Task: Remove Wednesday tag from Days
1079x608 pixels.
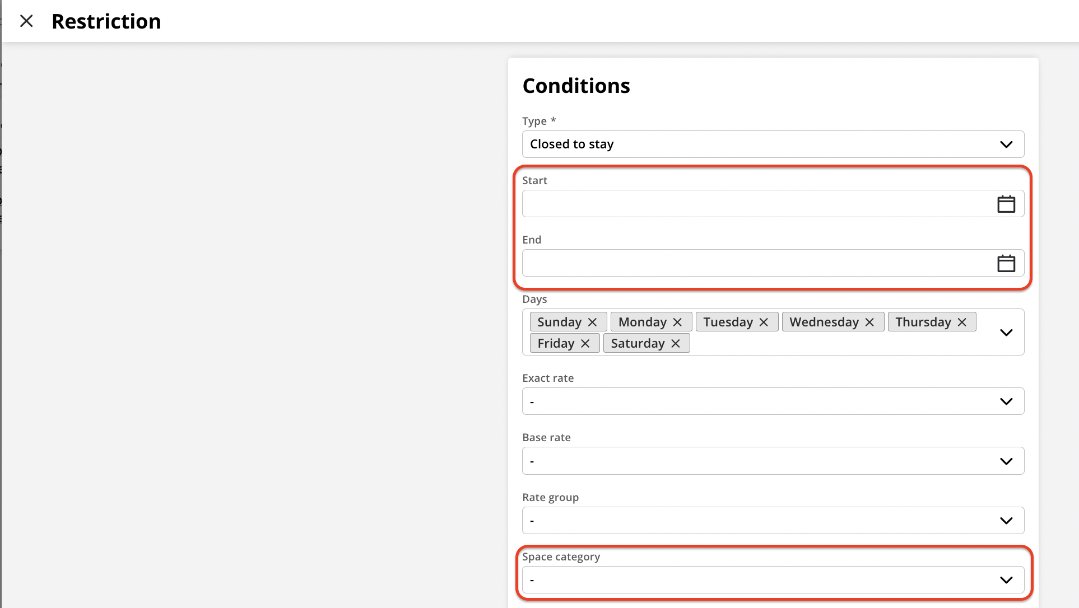Action: (x=869, y=322)
